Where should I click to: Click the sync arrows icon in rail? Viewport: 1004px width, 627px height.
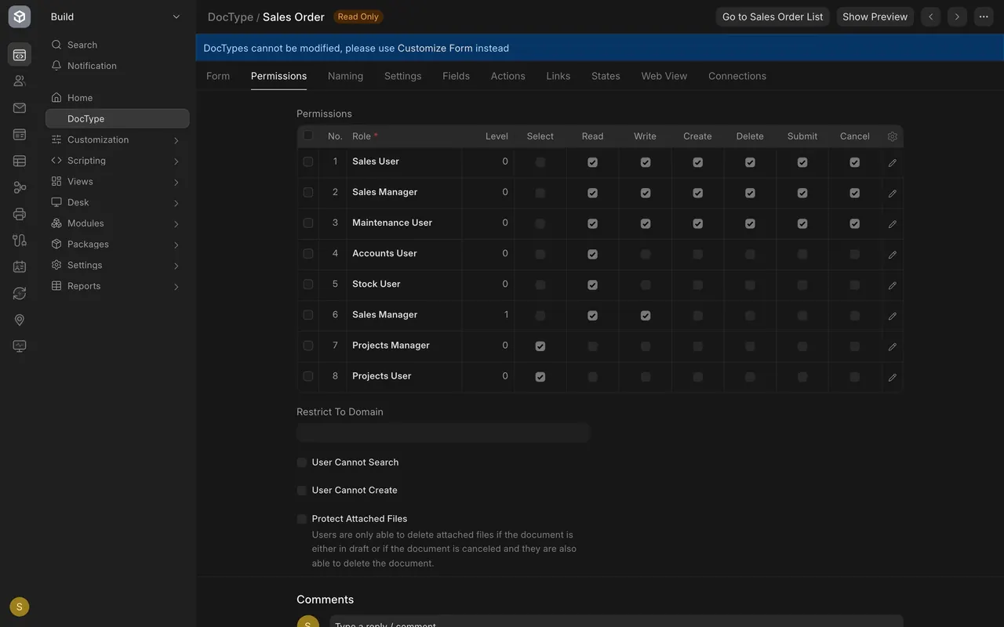[20, 293]
